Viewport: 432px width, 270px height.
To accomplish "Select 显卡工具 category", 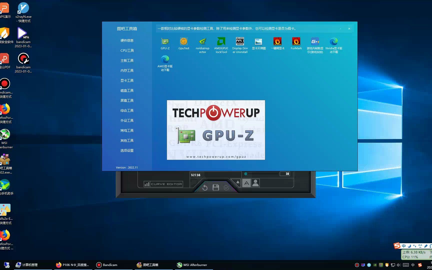I will click(x=127, y=80).
